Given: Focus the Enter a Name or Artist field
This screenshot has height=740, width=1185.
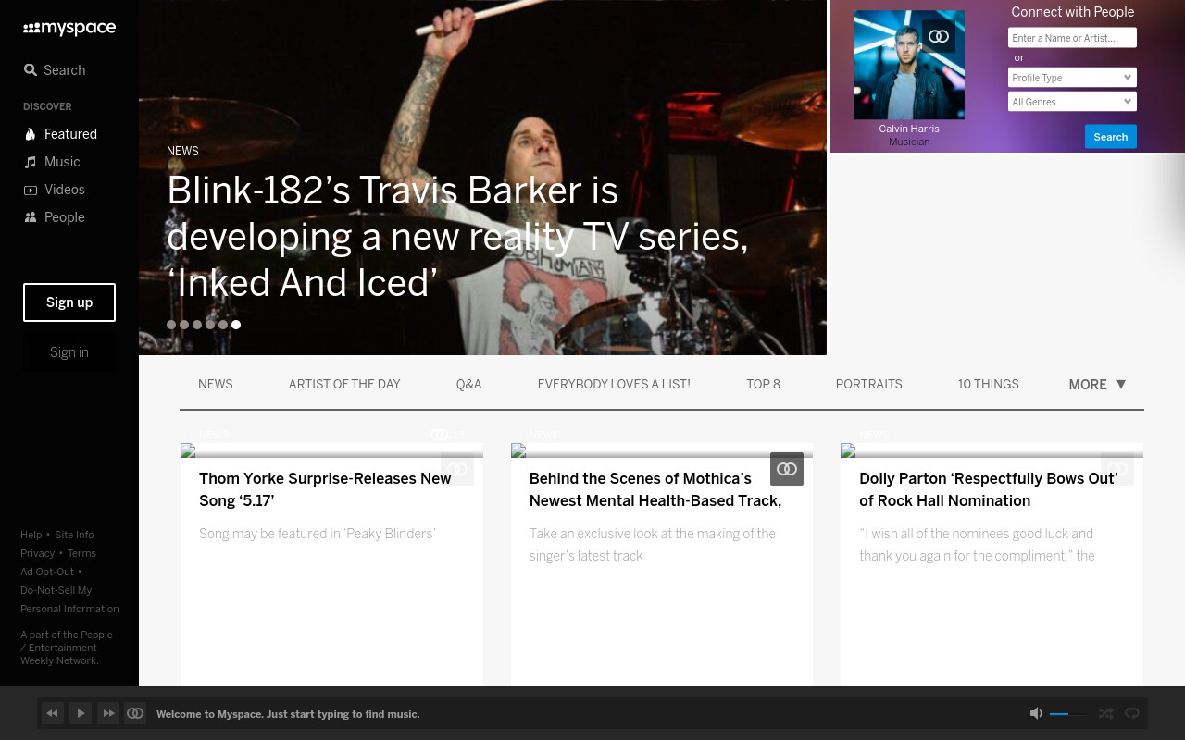Looking at the screenshot, I should pyautogui.click(x=1072, y=38).
